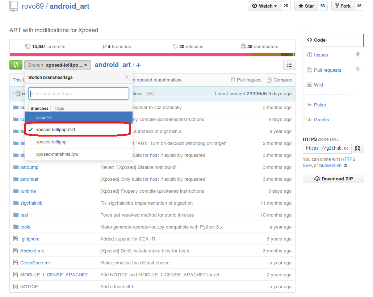The image size is (373, 297).
Task: Copy clone URL with clipboard icon
Action: pos(358,148)
